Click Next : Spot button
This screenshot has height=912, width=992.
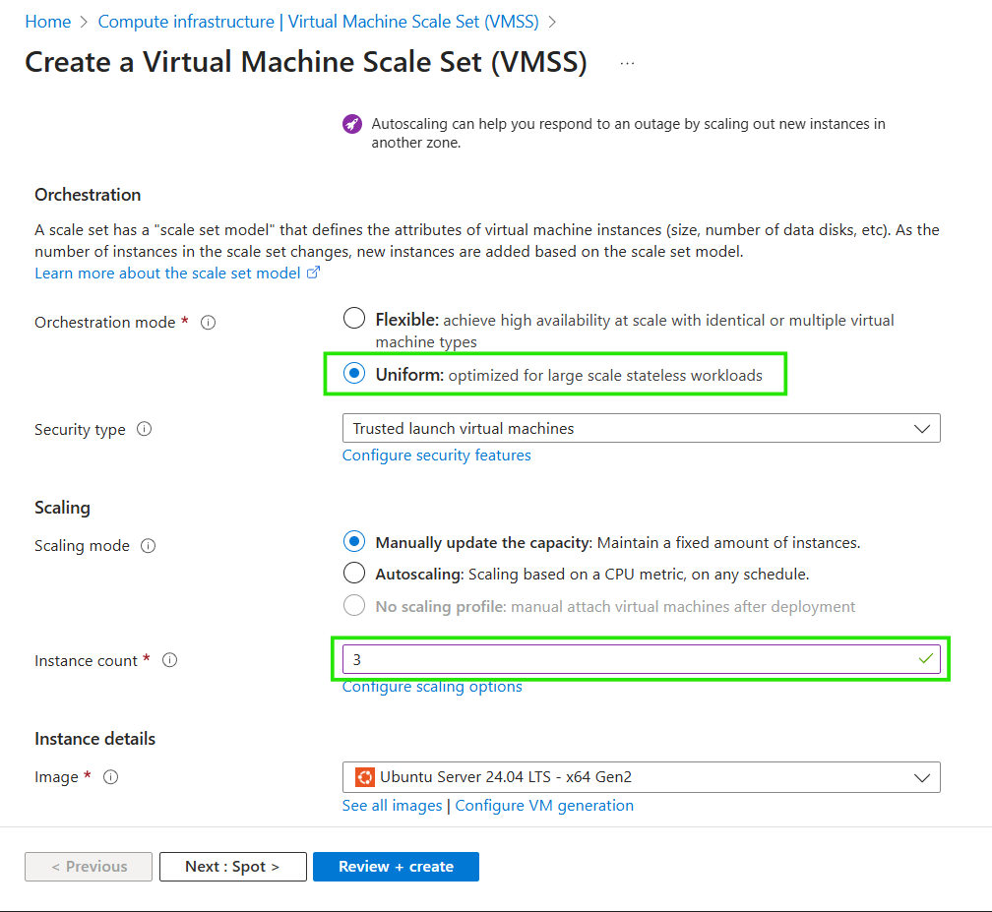pyautogui.click(x=232, y=867)
